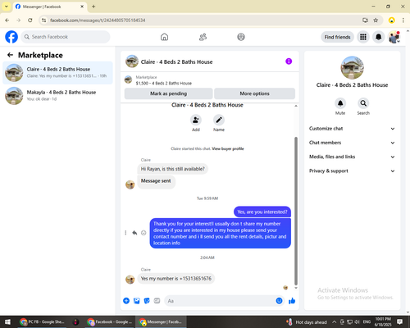This screenshot has height=328, width=410.
Task: Go to the Home feed icon
Action: click(x=164, y=37)
